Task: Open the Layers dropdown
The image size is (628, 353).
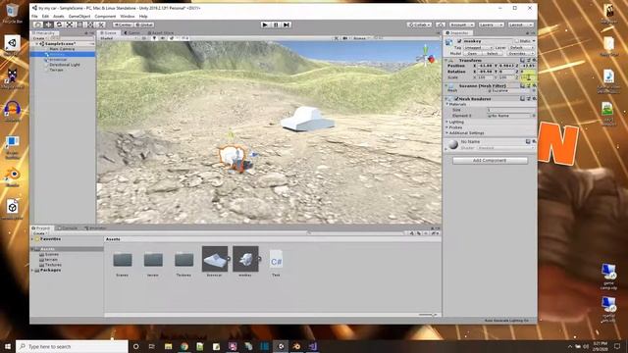Action: pos(491,25)
